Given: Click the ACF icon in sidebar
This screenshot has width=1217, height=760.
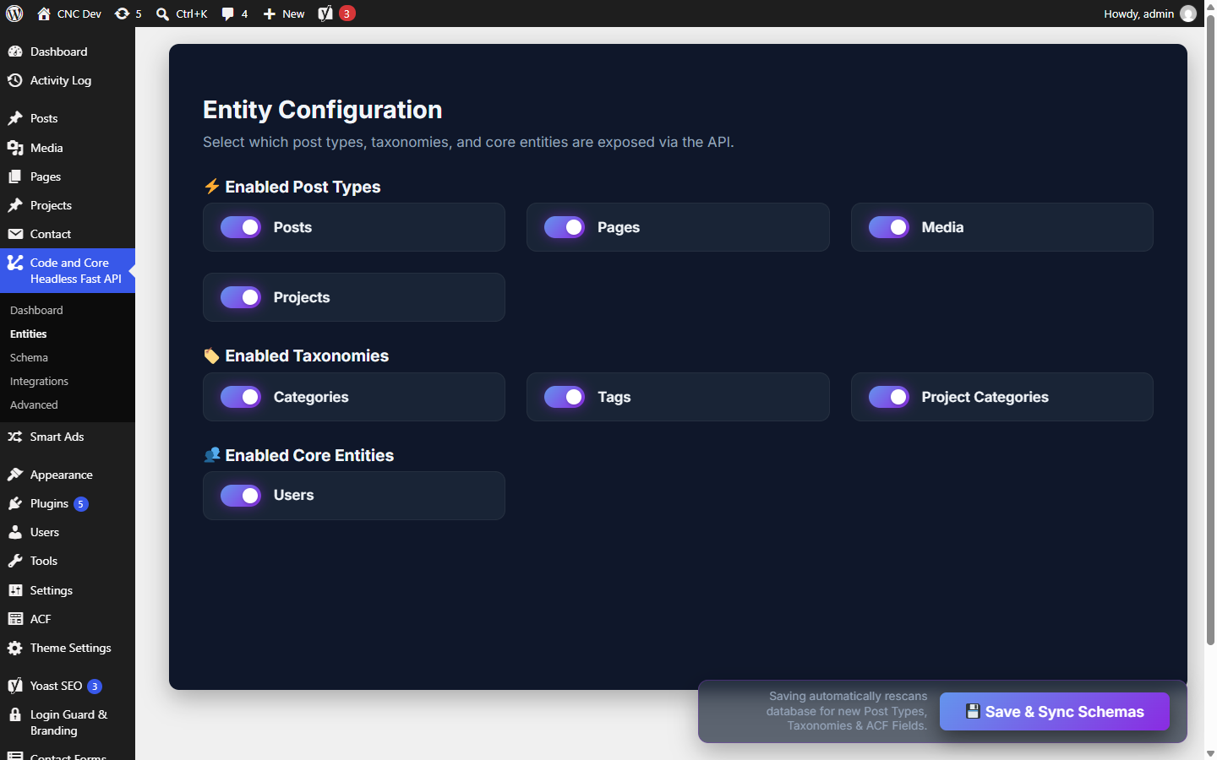Looking at the screenshot, I should [15, 619].
